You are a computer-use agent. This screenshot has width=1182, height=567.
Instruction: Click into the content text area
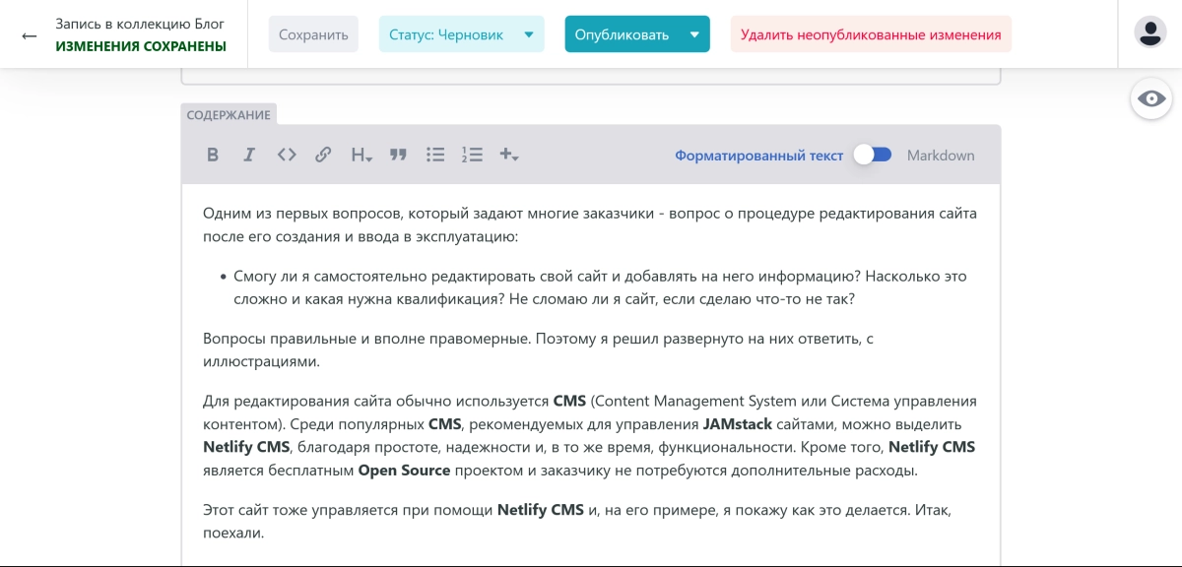pyautogui.click(x=591, y=374)
